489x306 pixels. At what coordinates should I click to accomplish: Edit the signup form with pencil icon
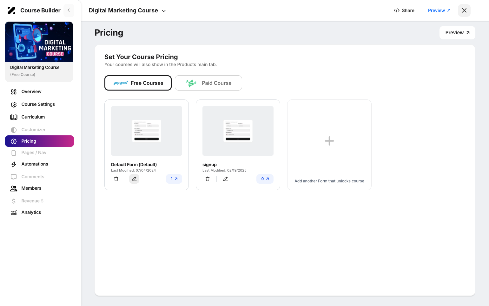click(226, 179)
